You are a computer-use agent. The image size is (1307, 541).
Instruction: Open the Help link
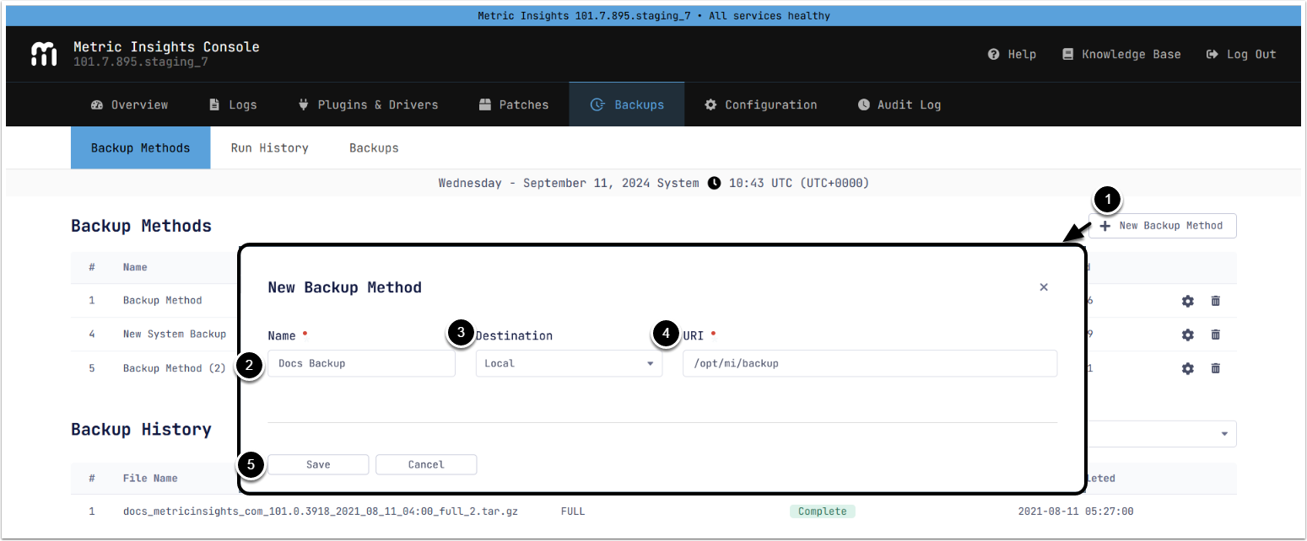pos(1012,54)
